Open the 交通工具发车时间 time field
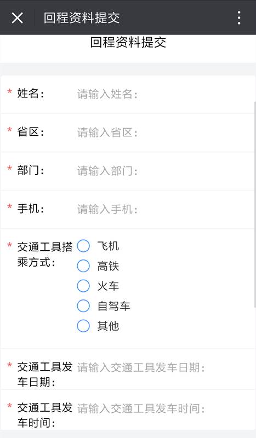Viewport: 256px width, 438px height. (x=164, y=408)
